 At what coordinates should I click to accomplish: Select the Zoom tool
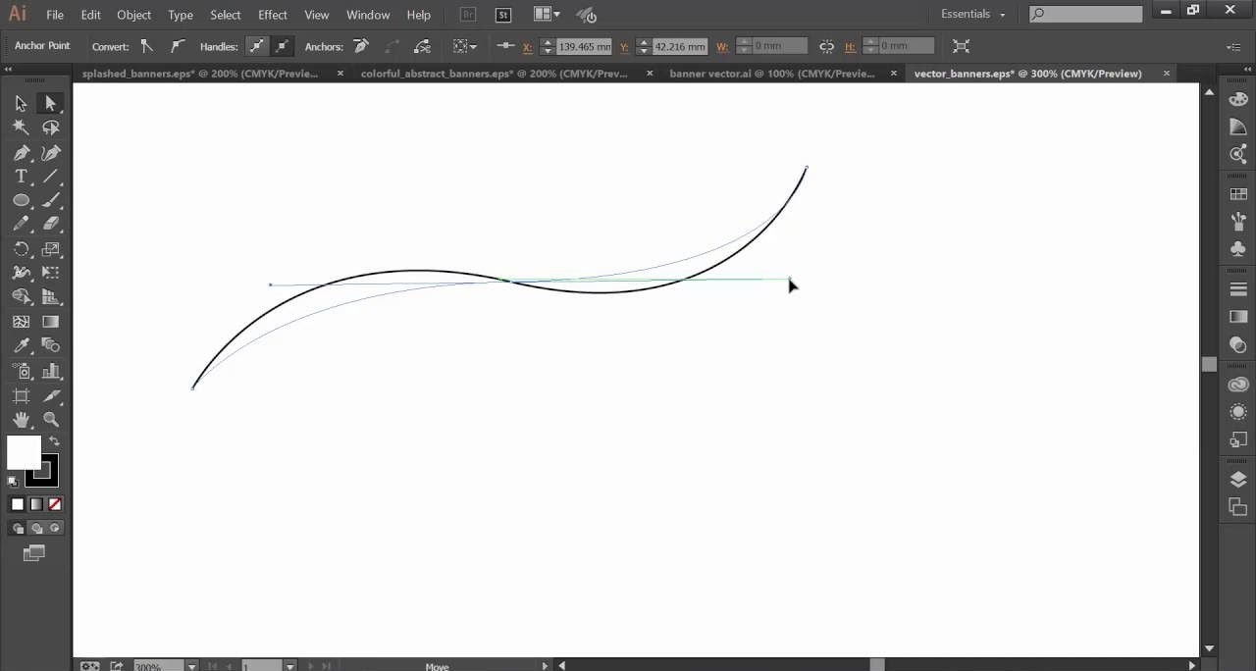(x=51, y=420)
